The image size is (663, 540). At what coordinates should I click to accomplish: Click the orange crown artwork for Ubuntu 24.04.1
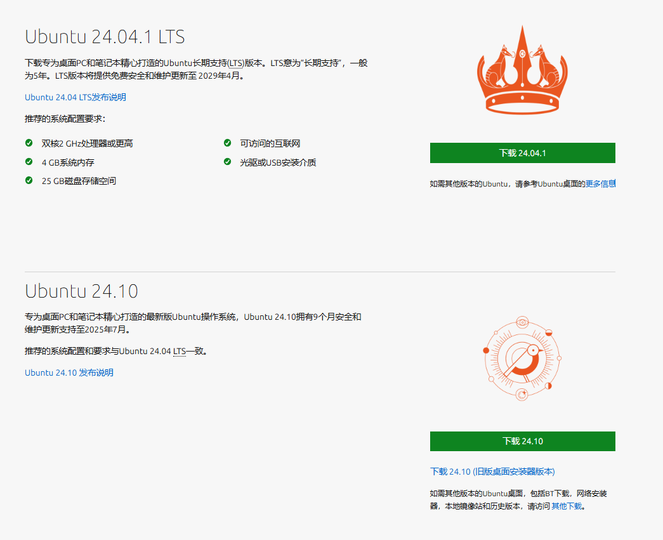(522, 70)
